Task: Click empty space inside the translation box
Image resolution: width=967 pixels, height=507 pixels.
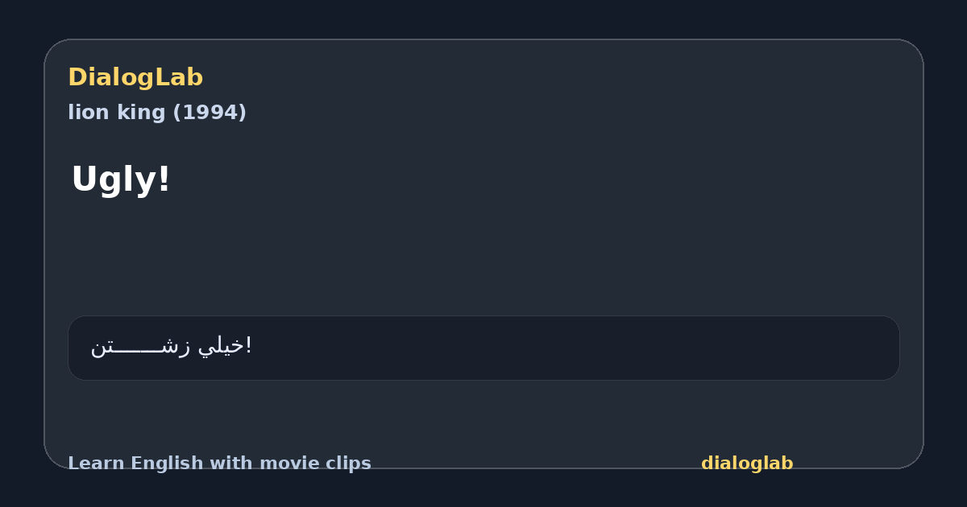Action: coord(564,348)
